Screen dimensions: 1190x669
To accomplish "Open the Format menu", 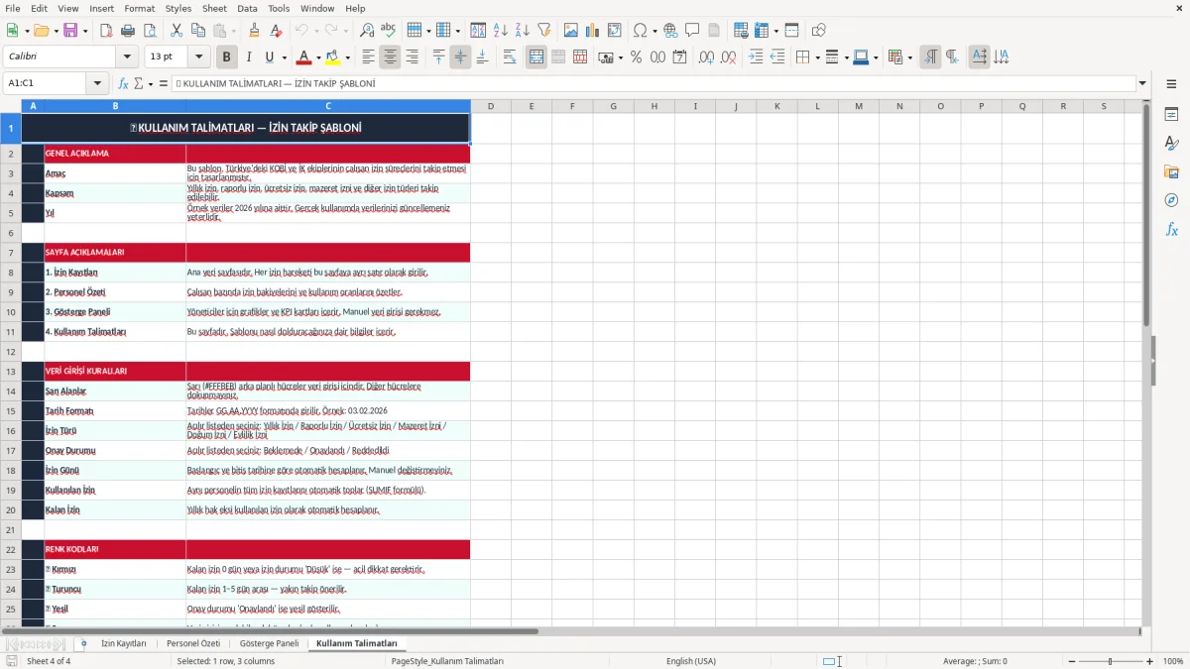I will (x=139, y=8).
